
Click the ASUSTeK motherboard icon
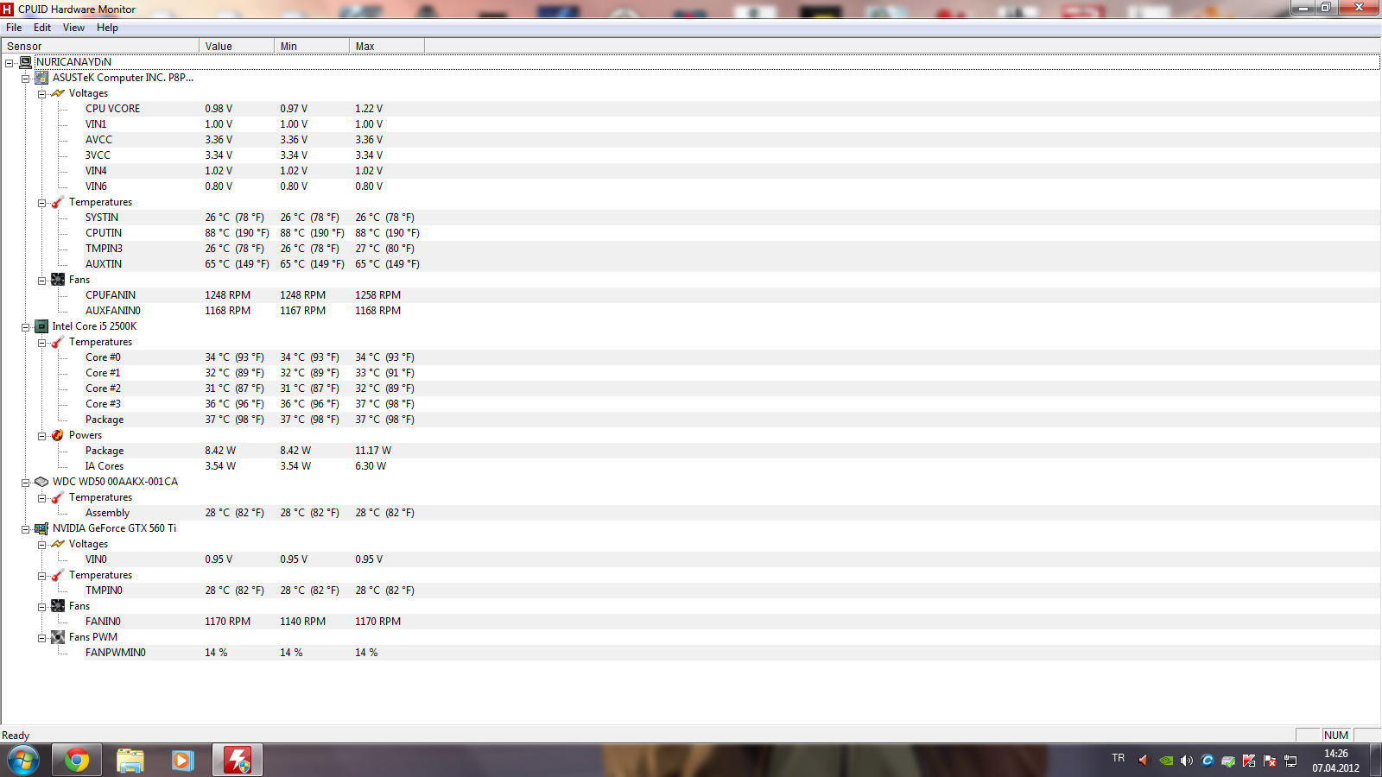tap(41, 78)
